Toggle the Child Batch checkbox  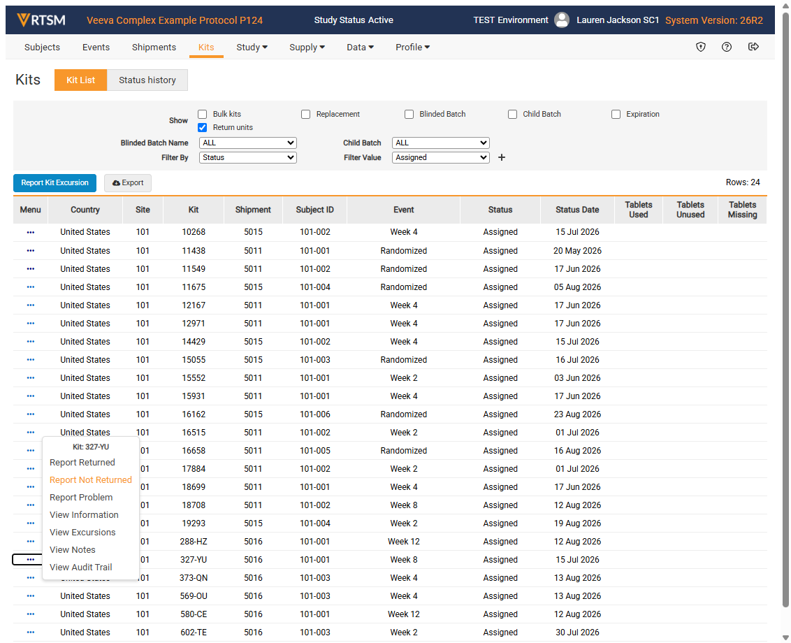tap(512, 114)
